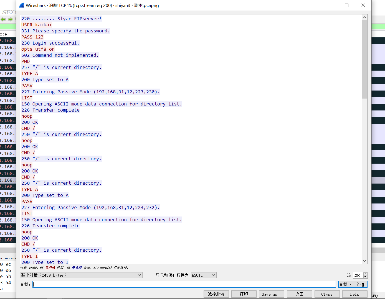The width and height of the screenshot is (385, 299).
Task: Click the Save as… button
Action: [x=272, y=294]
